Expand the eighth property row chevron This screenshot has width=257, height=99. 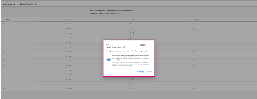point(4,56)
